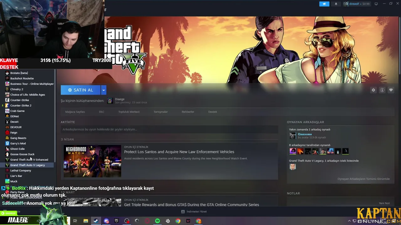Click Quaresma's friend avatar
This screenshot has height=225, width=401.
[292, 136]
